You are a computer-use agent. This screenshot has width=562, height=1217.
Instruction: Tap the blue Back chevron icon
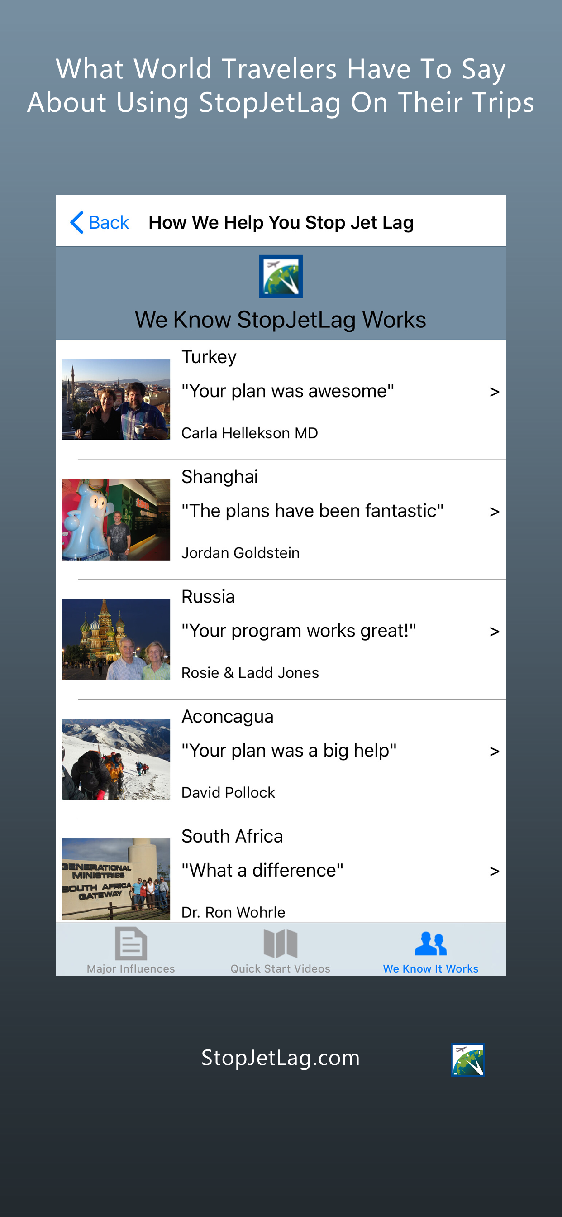tap(77, 222)
